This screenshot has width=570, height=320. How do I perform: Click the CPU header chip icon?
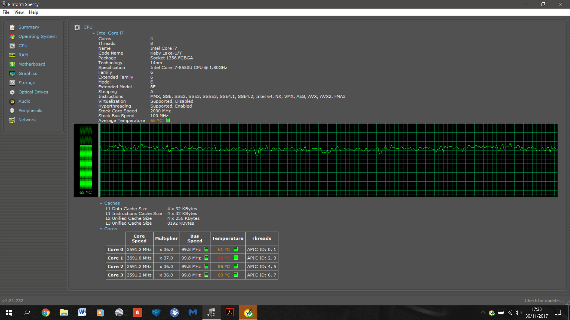[x=77, y=27]
